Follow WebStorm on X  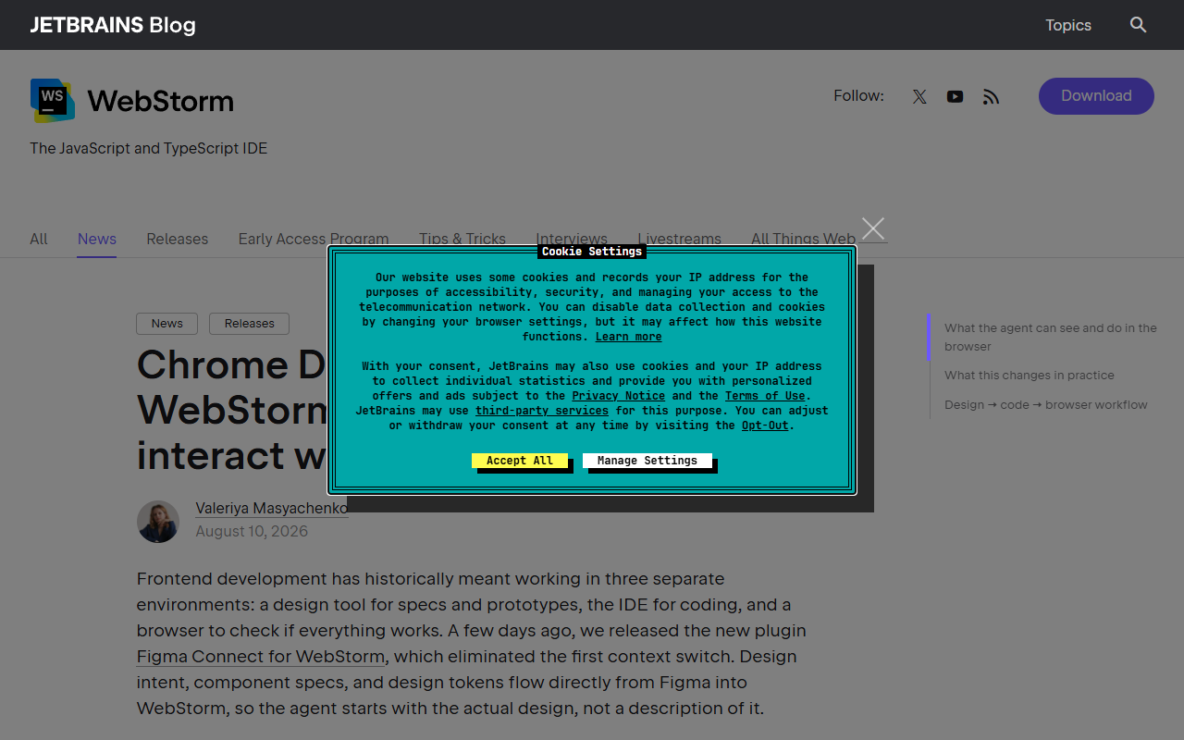click(919, 96)
